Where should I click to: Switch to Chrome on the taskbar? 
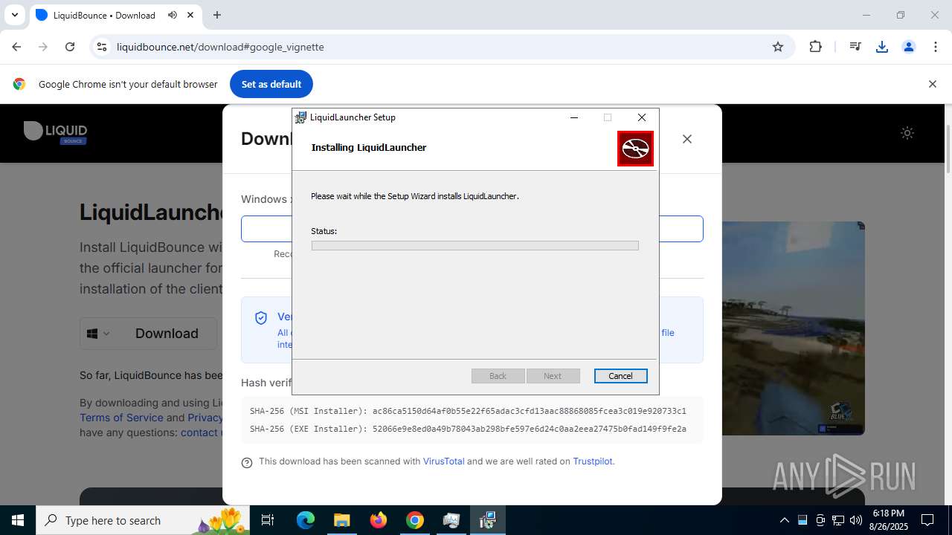(415, 520)
